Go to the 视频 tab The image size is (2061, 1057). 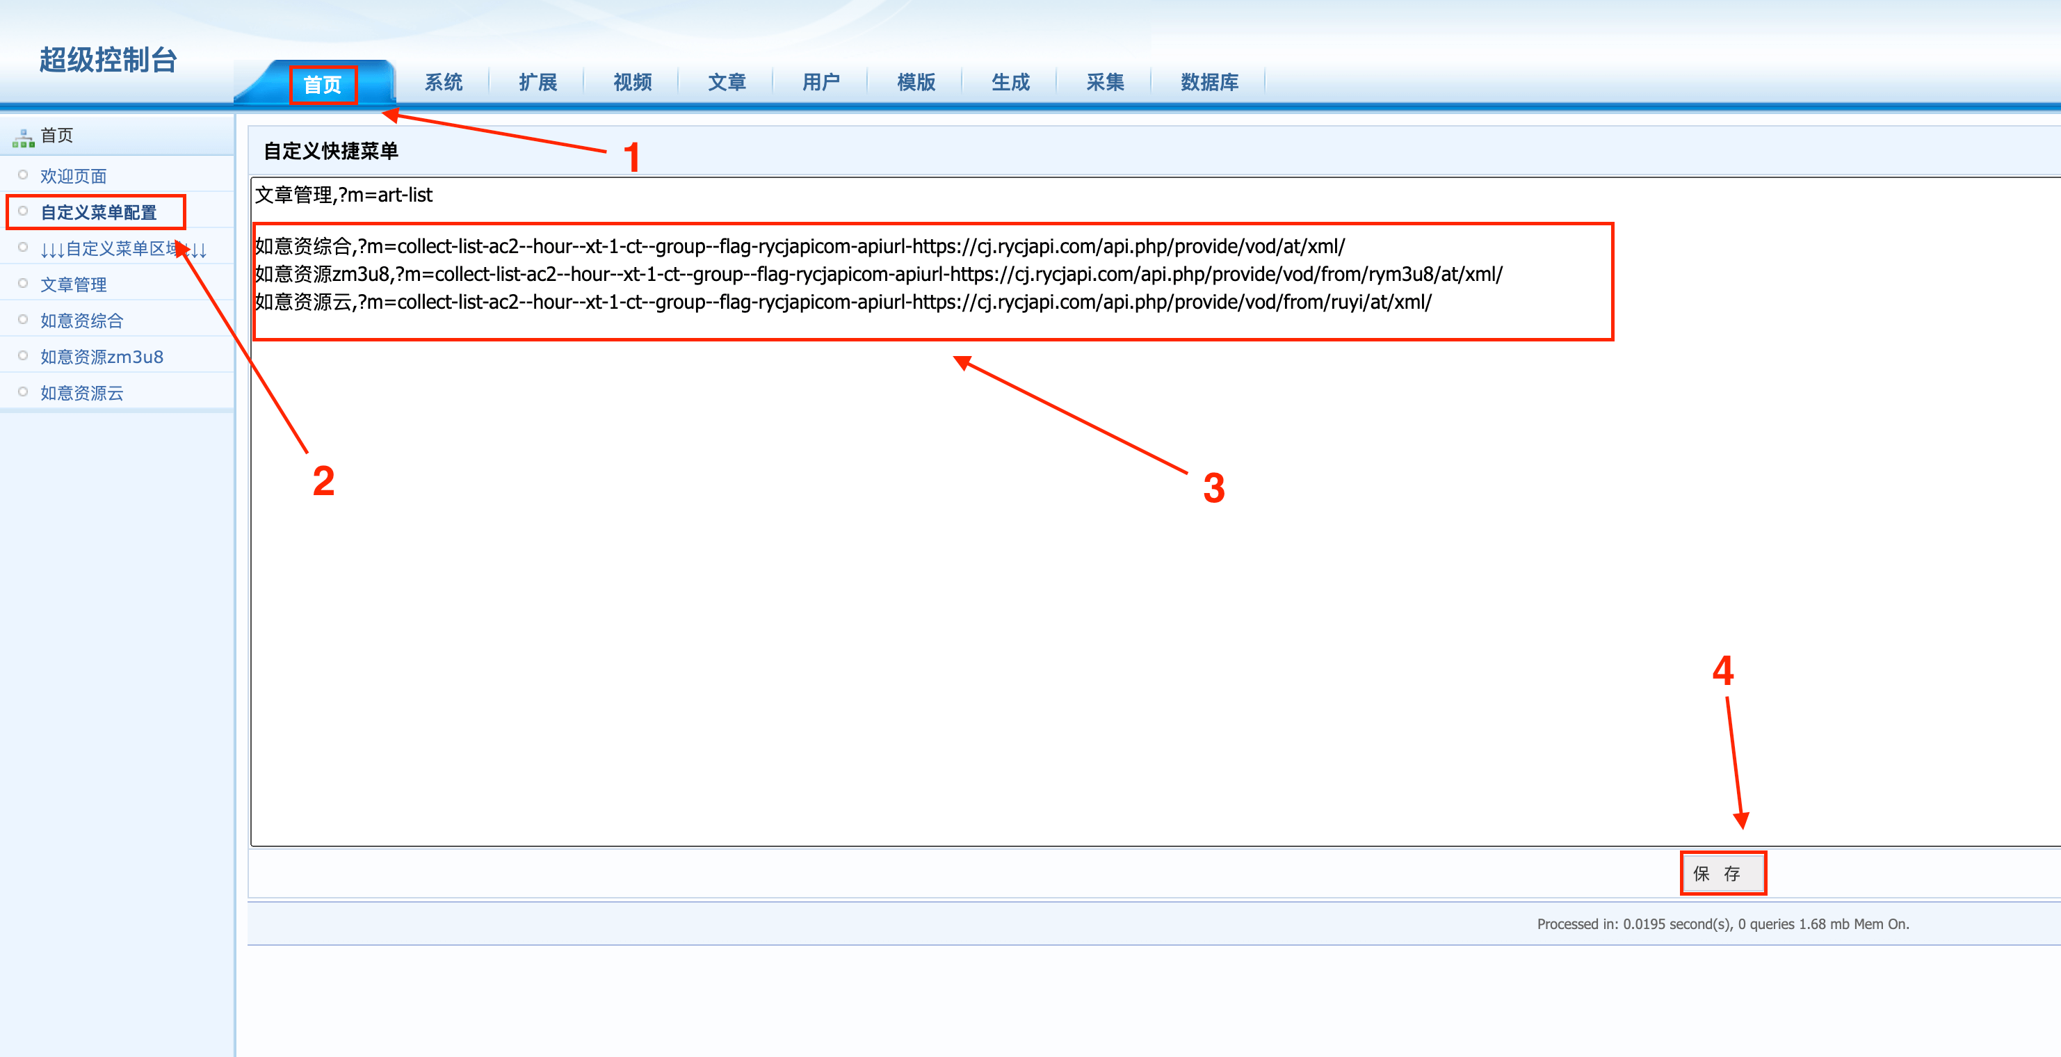632,83
